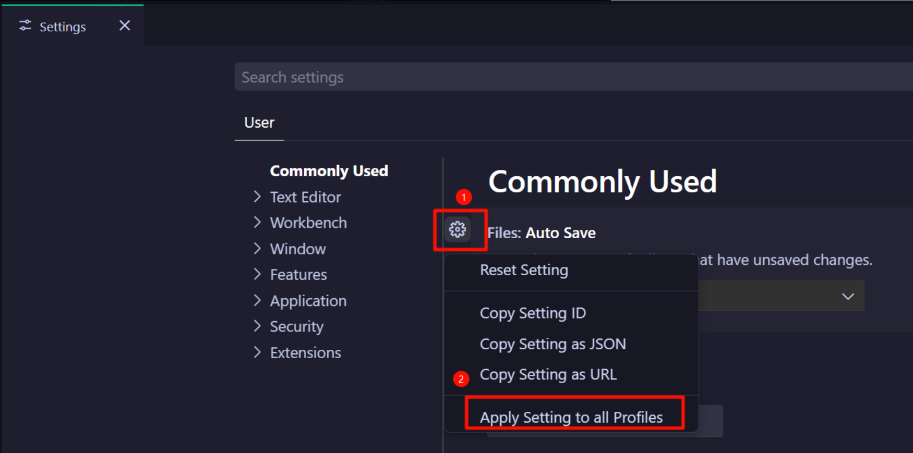Click the sliders icon on the Settings tab
This screenshot has width=913, height=453.
[x=25, y=26]
